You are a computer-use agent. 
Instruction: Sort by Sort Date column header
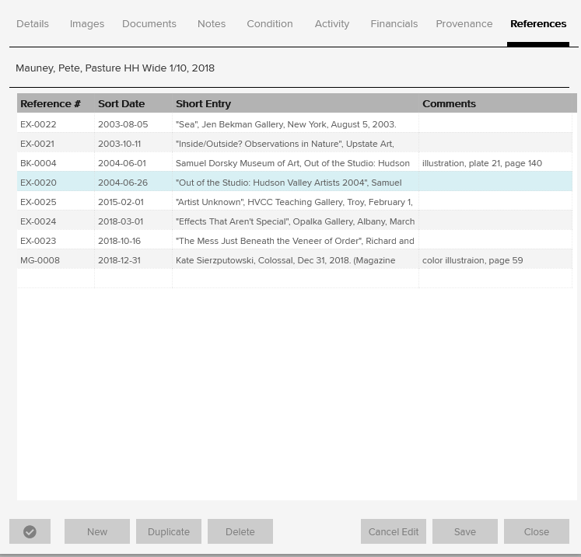134,103
